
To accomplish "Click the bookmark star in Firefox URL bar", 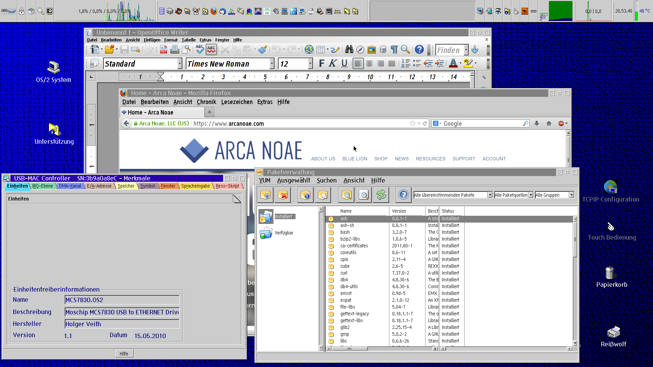I will [x=412, y=123].
